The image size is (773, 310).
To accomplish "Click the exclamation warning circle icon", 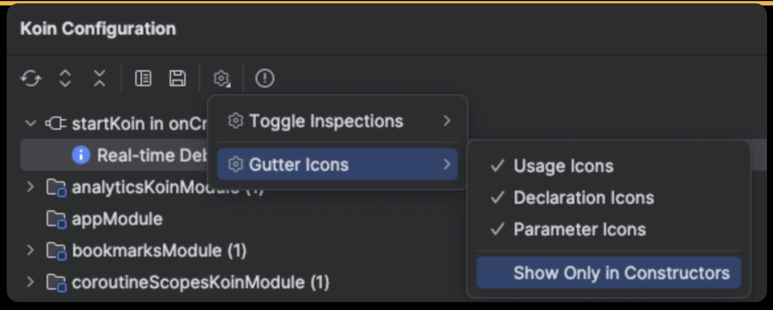I will click(265, 79).
